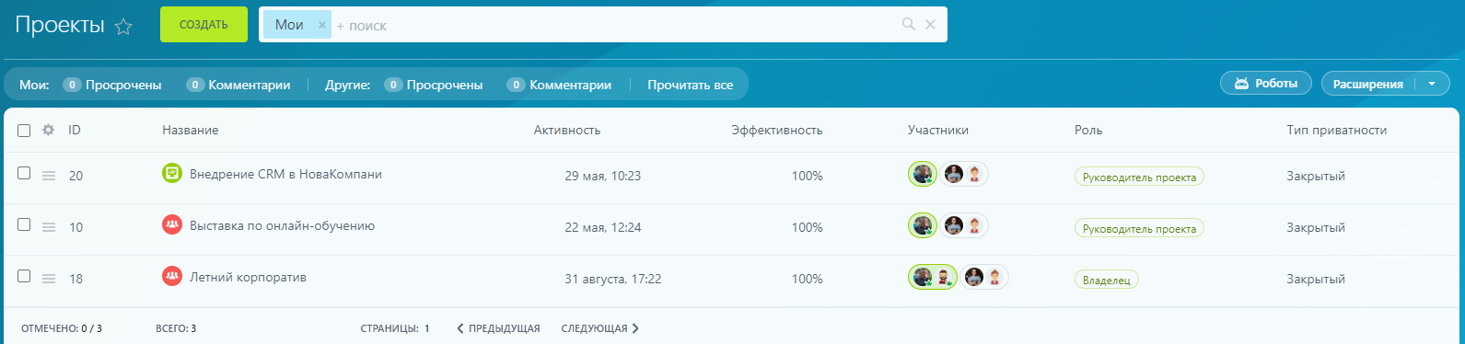Sort by Активность column header
This screenshot has width=1465, height=344.
[x=567, y=130]
